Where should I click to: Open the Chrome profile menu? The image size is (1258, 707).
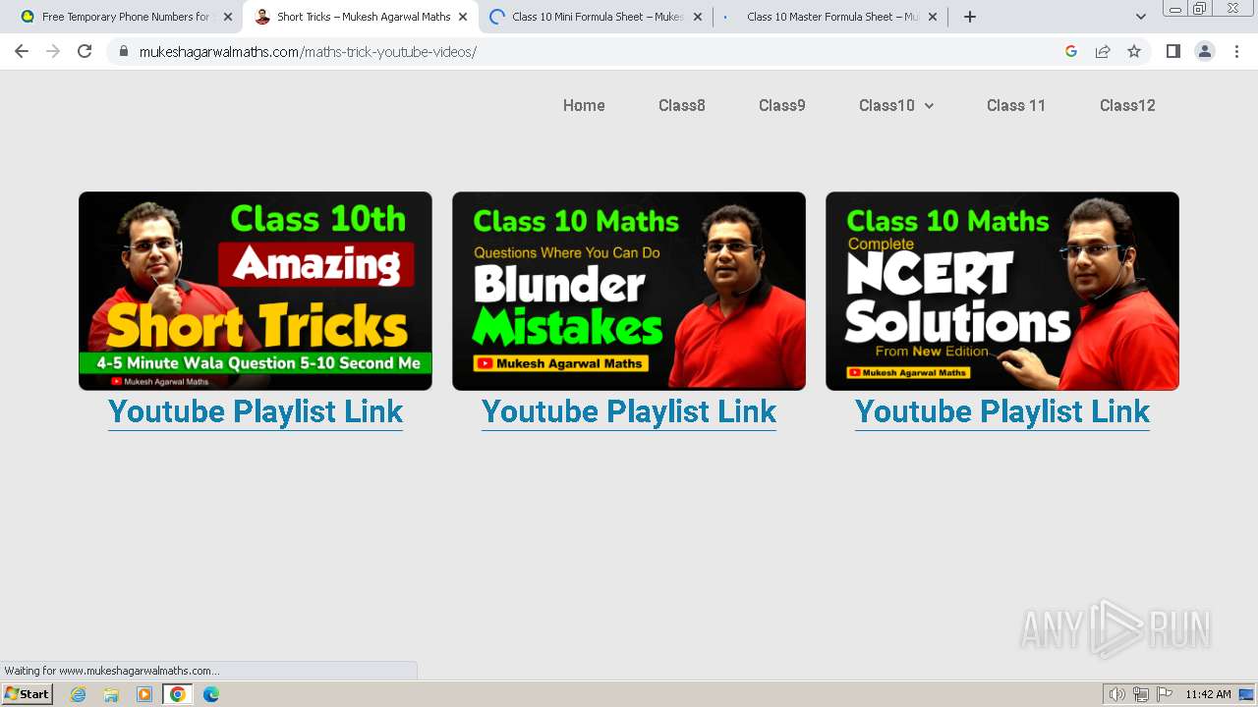[x=1205, y=51]
